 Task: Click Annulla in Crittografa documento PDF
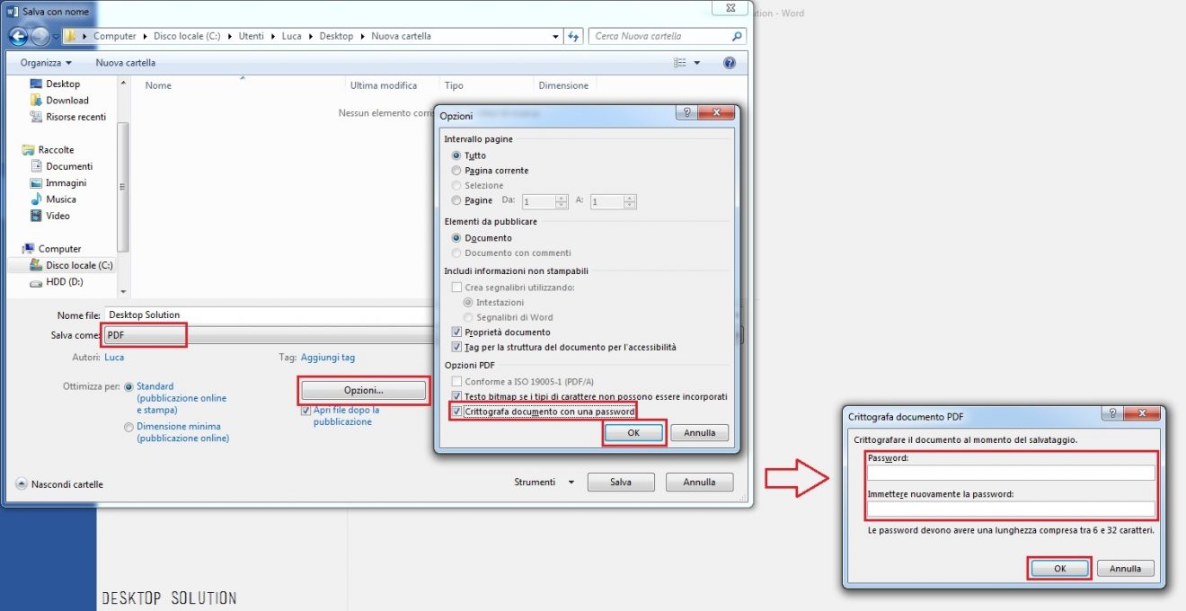1125,569
